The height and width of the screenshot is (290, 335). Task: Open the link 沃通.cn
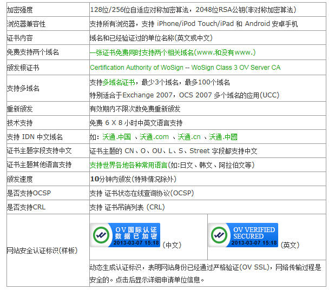(x=189, y=137)
